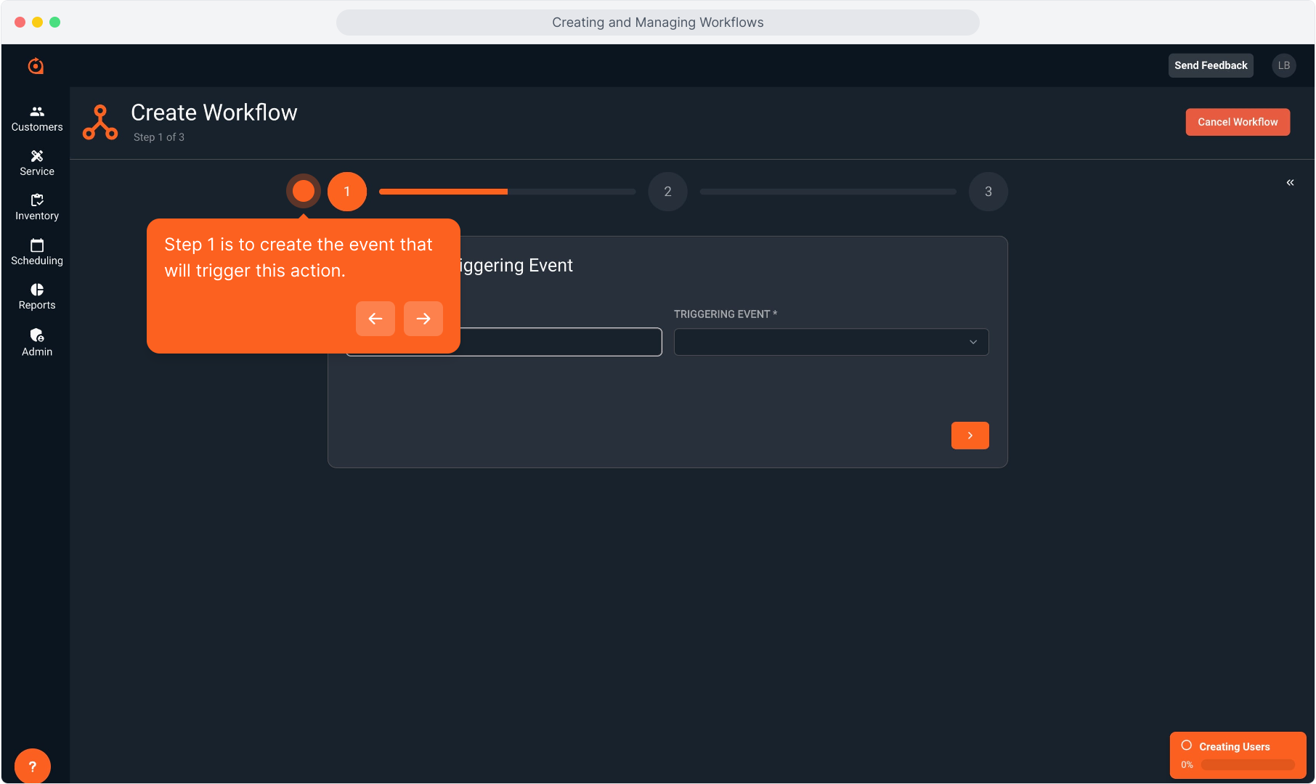Screen dimensions: 1316x784
Task: Jump to step 3 in stepper
Action: (988, 192)
